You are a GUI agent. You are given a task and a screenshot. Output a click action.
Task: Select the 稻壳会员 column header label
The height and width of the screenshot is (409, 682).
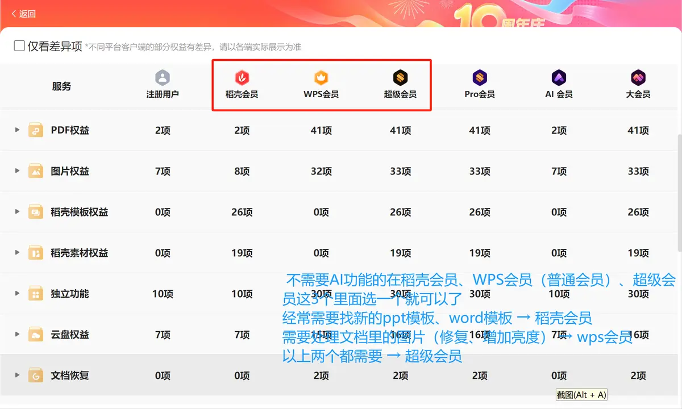[x=242, y=94]
